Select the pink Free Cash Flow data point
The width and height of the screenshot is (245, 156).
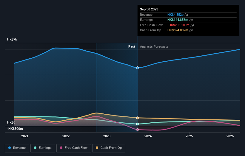point(138,130)
